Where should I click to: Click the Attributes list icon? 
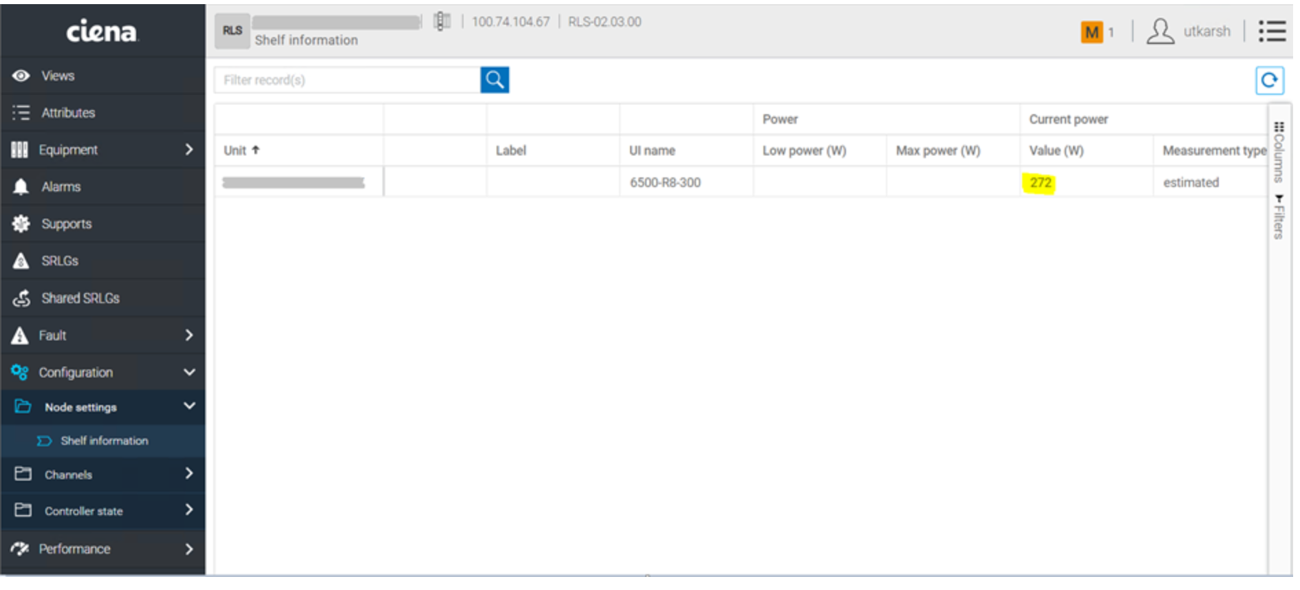pos(21,113)
